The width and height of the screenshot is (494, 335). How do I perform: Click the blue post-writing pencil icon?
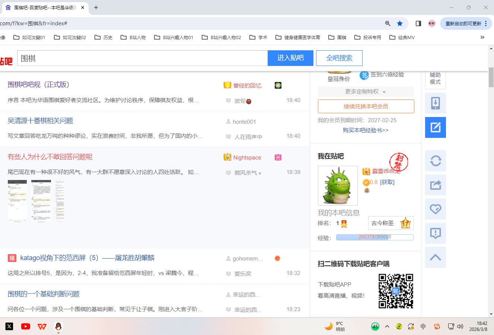tap(435, 127)
